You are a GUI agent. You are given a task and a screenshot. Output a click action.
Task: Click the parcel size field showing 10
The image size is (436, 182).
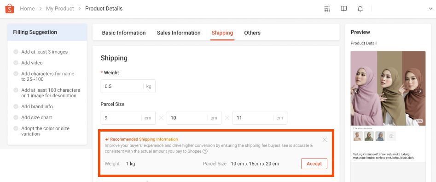pos(194,118)
